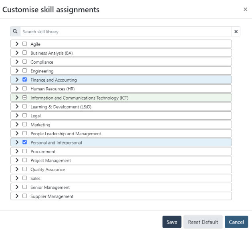This screenshot has height=230, width=252.
Task: Type in the Search skill library field
Action: (x=125, y=32)
